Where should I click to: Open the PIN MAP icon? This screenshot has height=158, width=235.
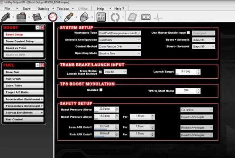coord(101,17)
